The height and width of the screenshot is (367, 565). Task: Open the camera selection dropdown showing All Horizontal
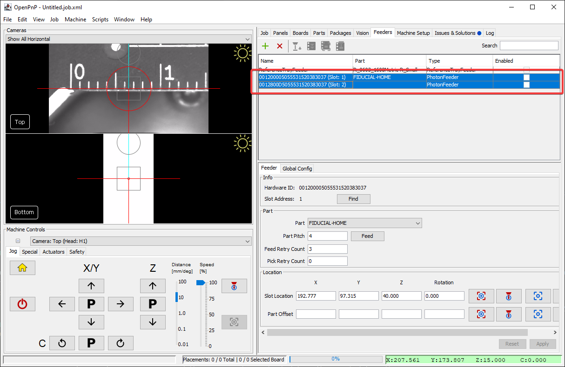pyautogui.click(x=248, y=39)
